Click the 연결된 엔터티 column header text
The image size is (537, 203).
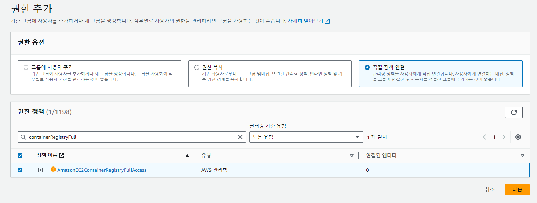point(381,155)
